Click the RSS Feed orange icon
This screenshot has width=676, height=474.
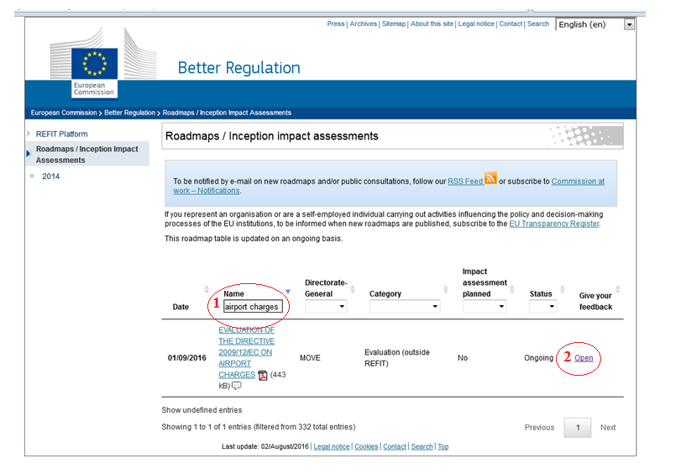click(490, 177)
